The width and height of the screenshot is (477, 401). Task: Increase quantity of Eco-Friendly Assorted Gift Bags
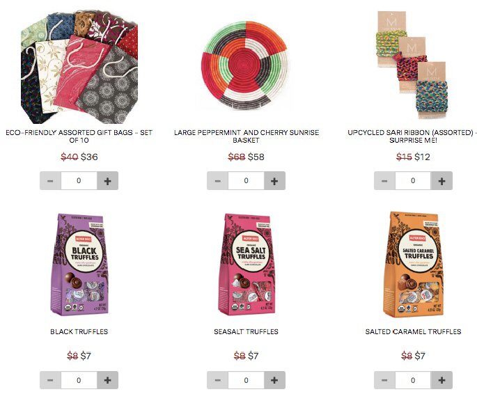(x=107, y=181)
